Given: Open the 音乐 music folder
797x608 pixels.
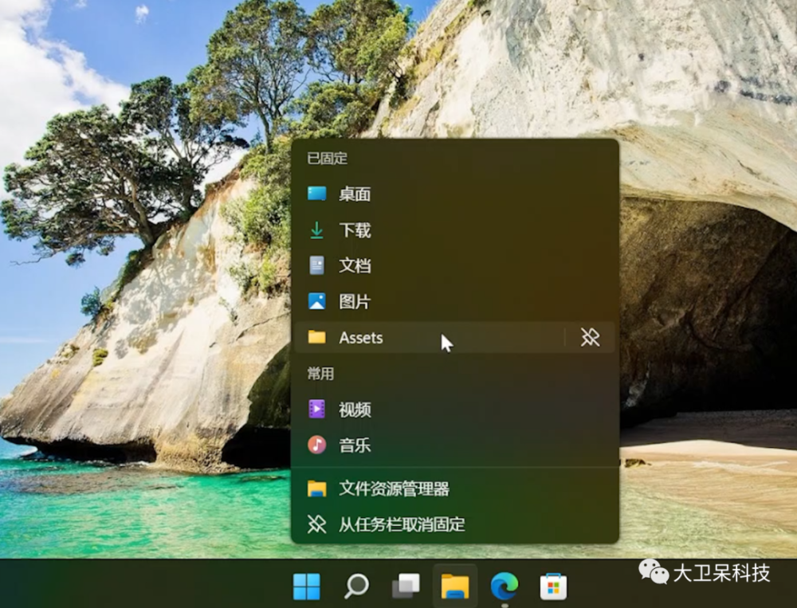Looking at the screenshot, I should coord(355,445).
